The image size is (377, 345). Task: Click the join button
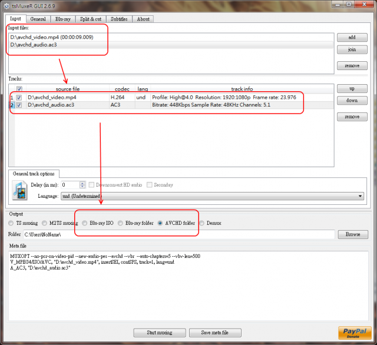pos(352,49)
